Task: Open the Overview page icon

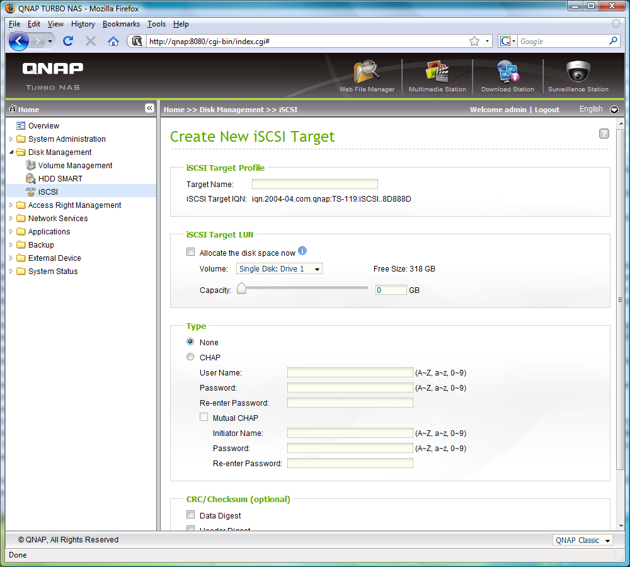Action: 21,126
